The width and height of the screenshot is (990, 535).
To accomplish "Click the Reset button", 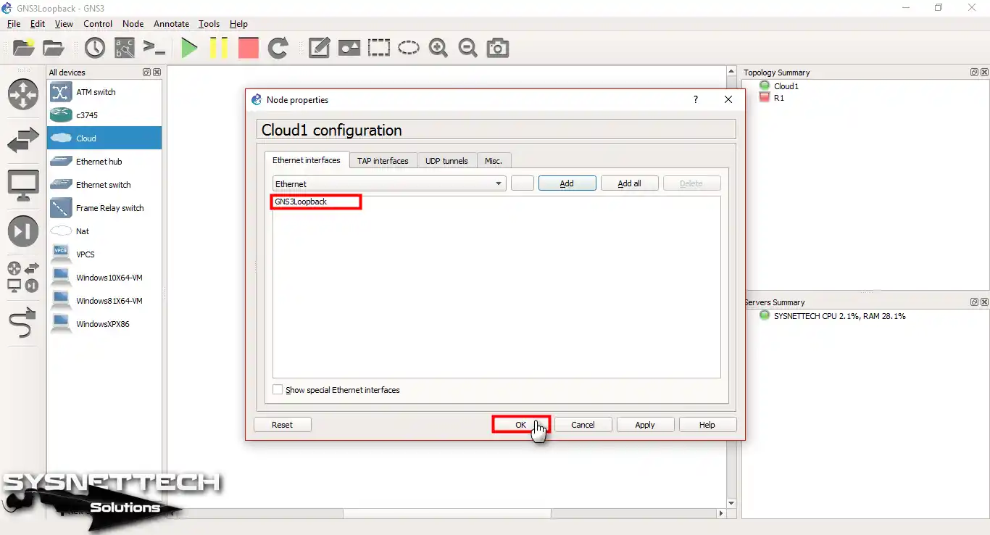I will [x=282, y=425].
